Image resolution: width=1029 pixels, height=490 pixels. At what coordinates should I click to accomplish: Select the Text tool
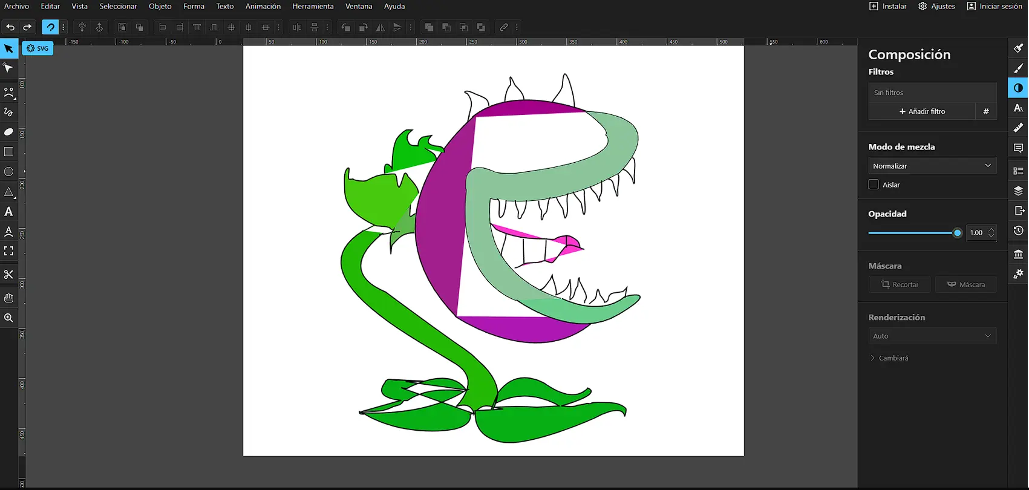[8, 212]
